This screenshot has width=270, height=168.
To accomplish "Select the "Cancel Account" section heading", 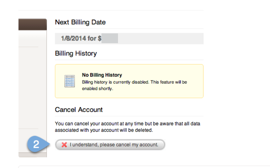I will pos(79,110).
